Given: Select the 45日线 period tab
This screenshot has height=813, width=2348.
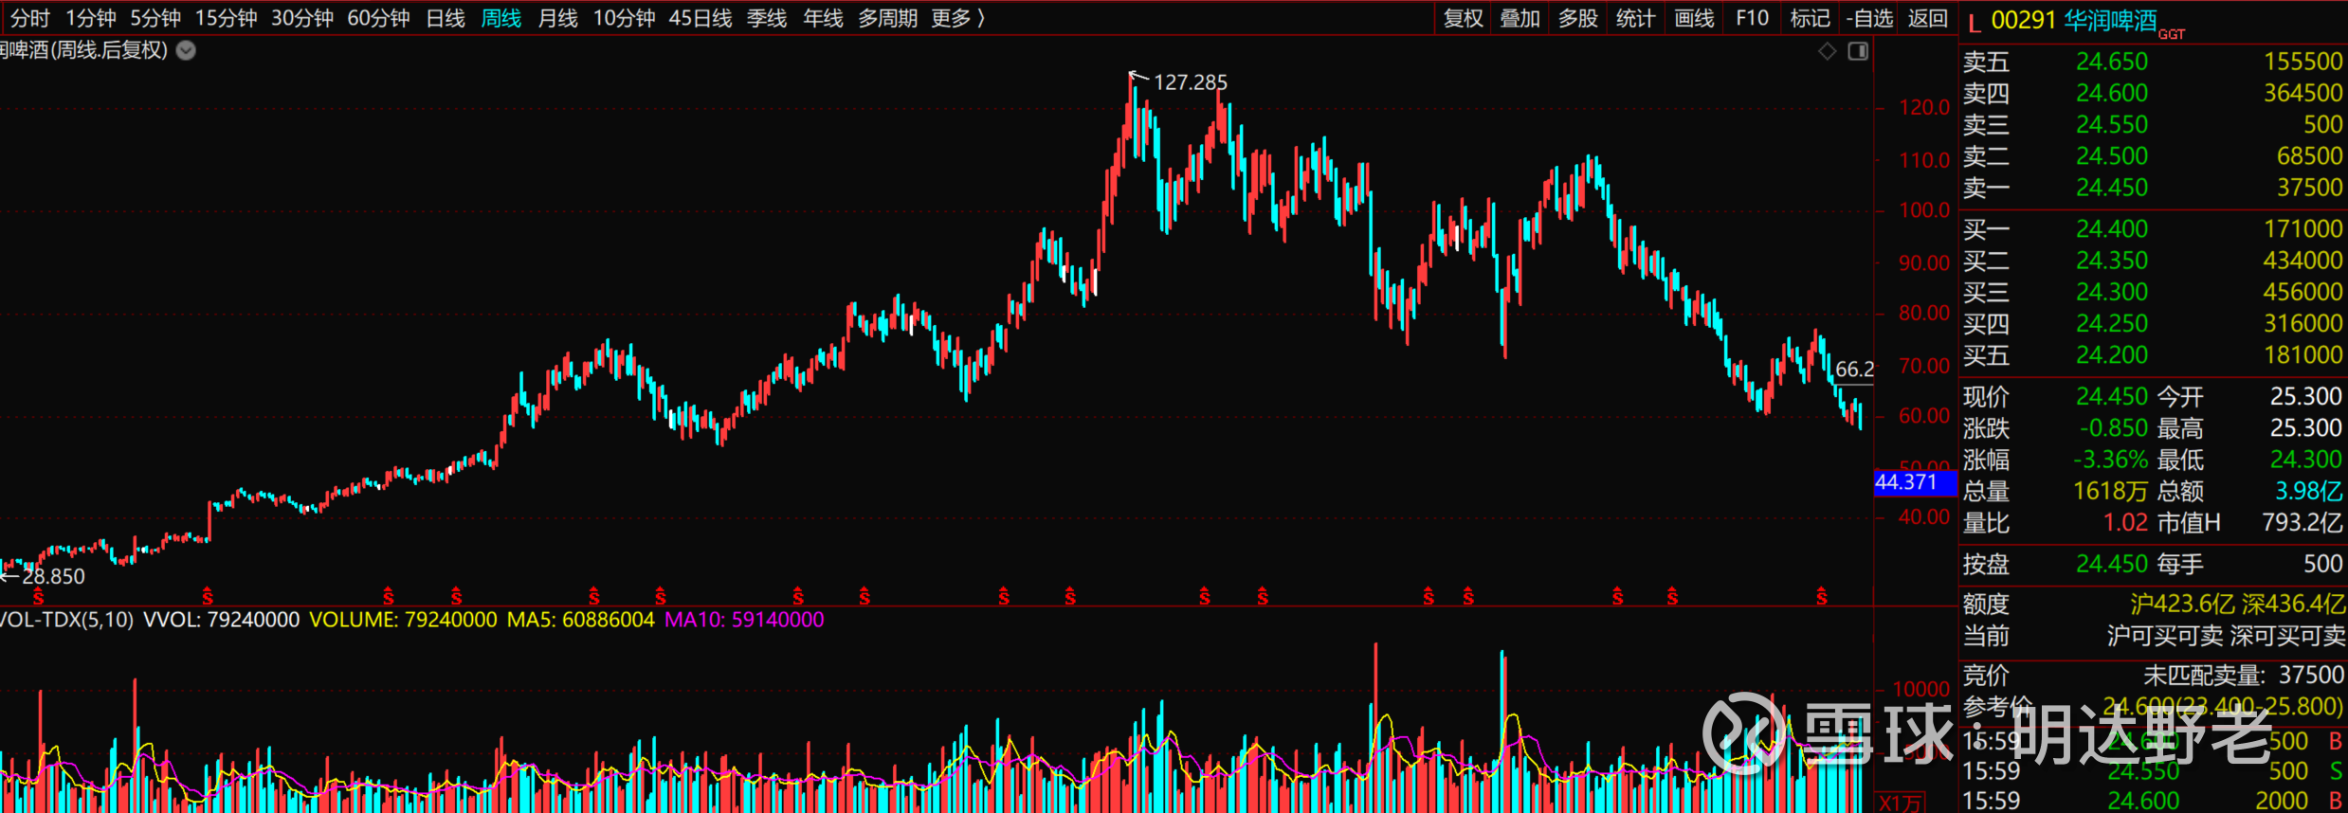Looking at the screenshot, I should pos(701,18).
